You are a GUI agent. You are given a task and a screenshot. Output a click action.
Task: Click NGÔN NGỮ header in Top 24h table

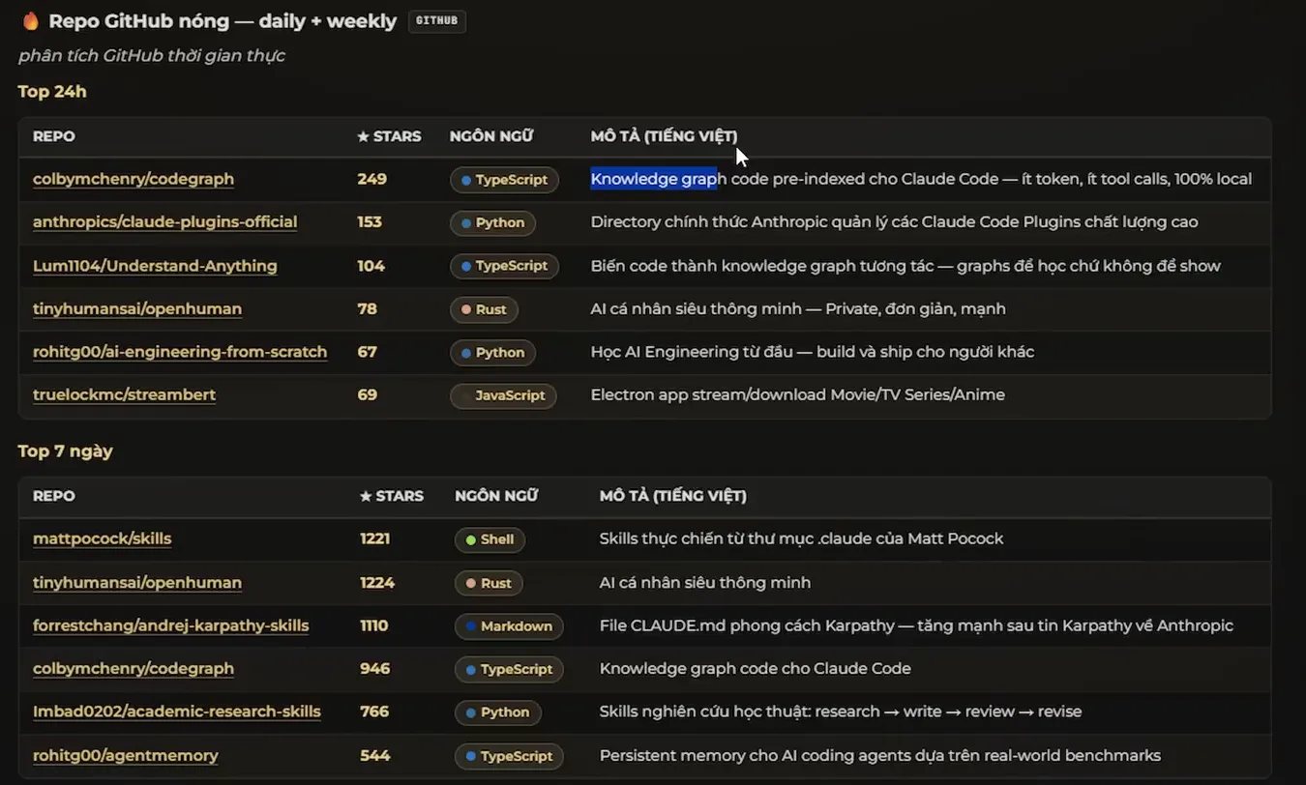click(x=491, y=136)
